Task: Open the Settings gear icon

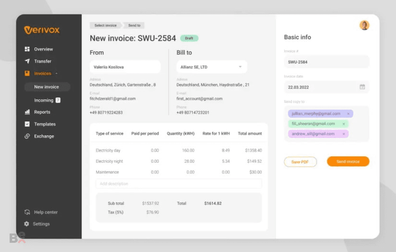Action: click(x=27, y=224)
